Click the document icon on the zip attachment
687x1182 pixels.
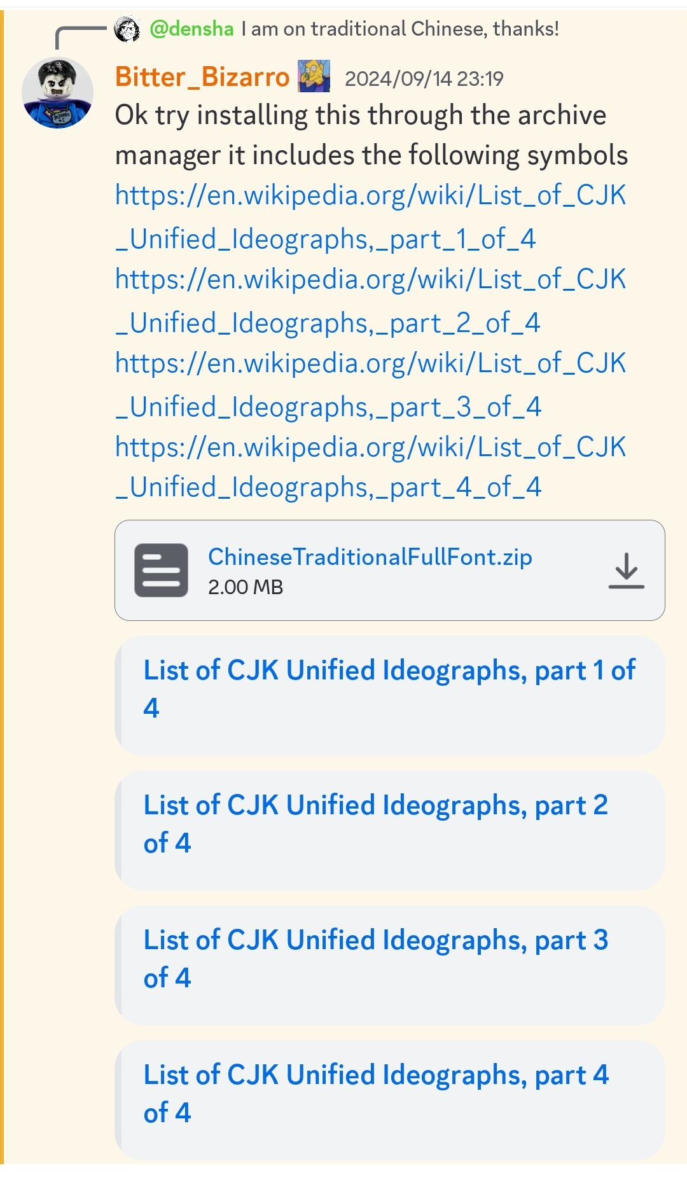[x=161, y=570]
